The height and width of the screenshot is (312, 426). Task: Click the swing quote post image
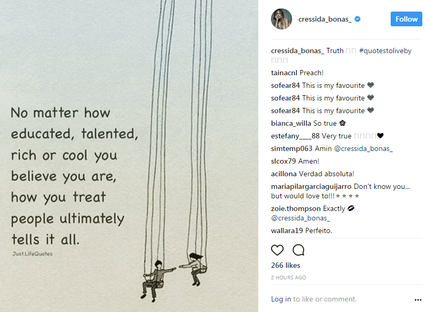pyautogui.click(x=129, y=156)
